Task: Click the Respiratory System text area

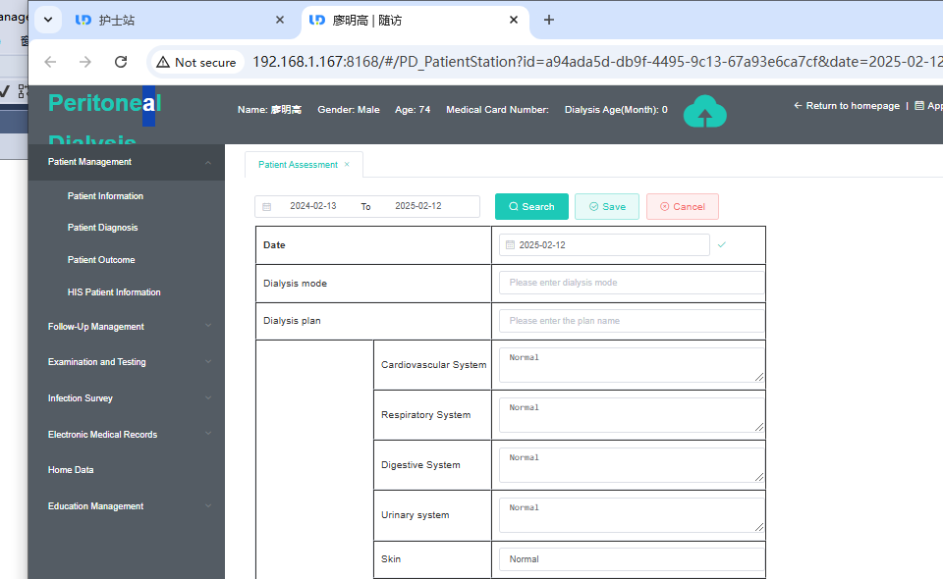Action: (632, 414)
